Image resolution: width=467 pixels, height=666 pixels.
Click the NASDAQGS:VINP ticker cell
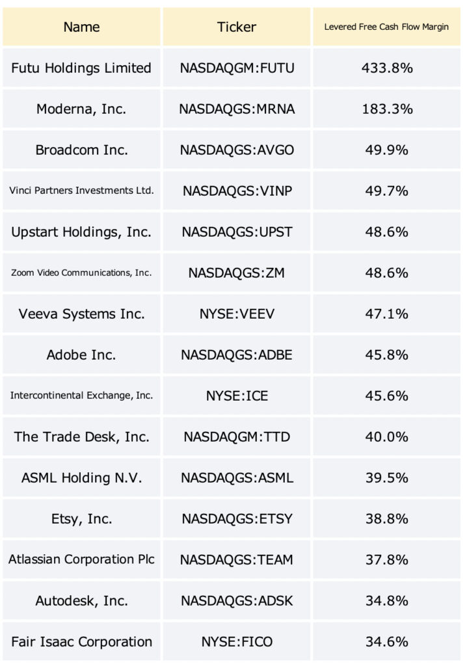[237, 191]
